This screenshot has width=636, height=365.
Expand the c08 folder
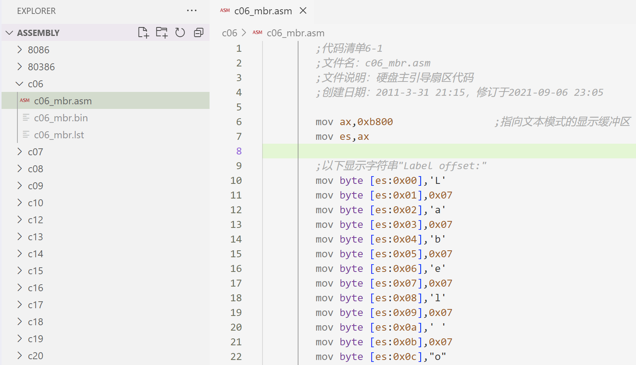tap(106, 169)
